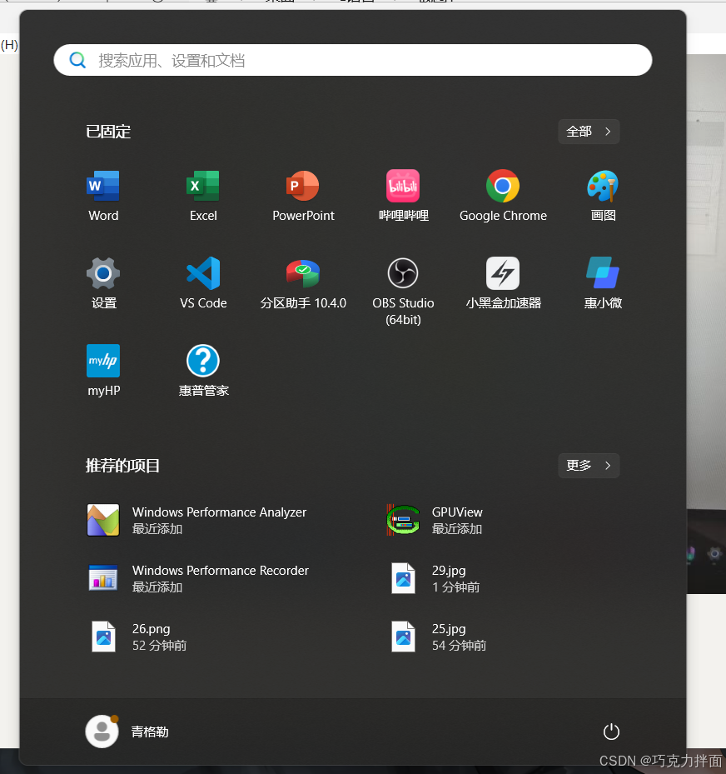
Task: Launch VS Code
Action: [203, 283]
